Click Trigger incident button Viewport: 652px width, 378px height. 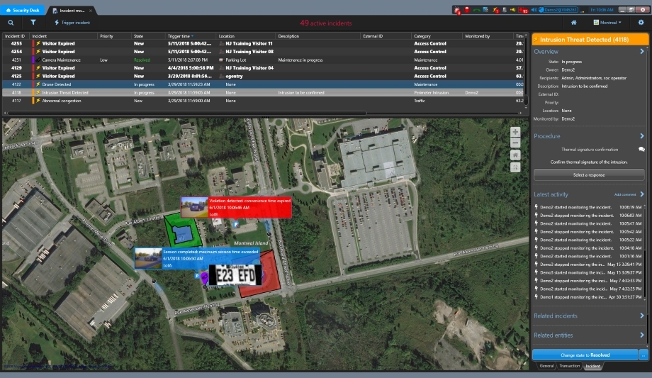[x=72, y=23]
